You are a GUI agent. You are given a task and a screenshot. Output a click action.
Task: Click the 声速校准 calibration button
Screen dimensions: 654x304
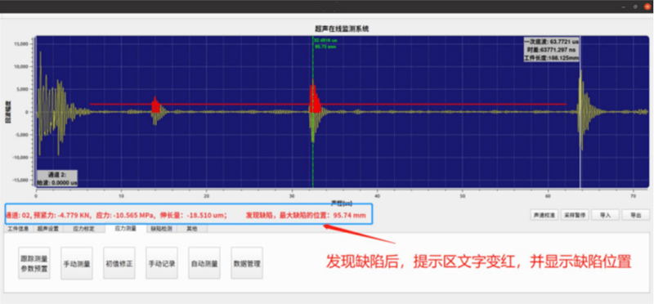(x=544, y=215)
